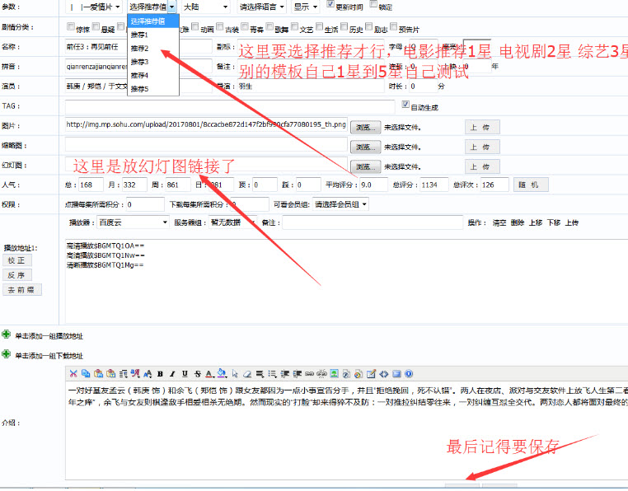The height and width of the screenshot is (491, 628).
Task: Click the 随机 button beside rating count
Action: click(531, 185)
